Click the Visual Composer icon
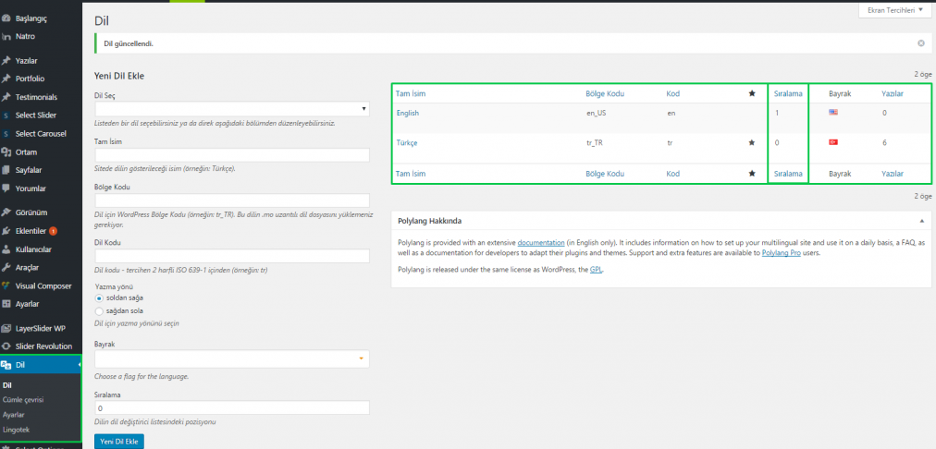 [6, 285]
